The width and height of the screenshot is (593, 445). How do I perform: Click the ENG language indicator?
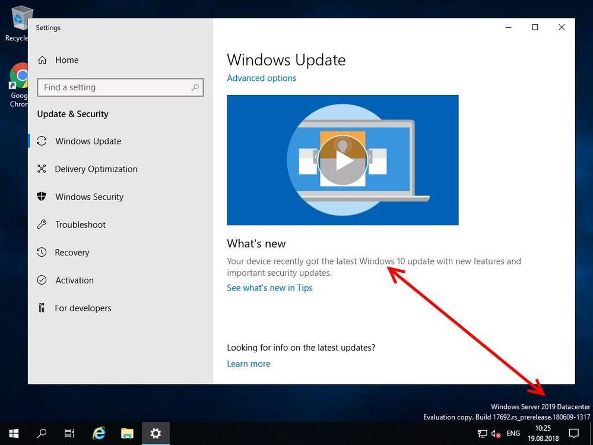513,433
